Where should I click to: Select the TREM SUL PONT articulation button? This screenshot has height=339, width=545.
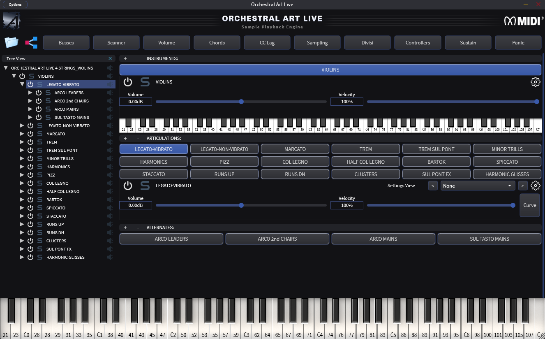coord(436,149)
